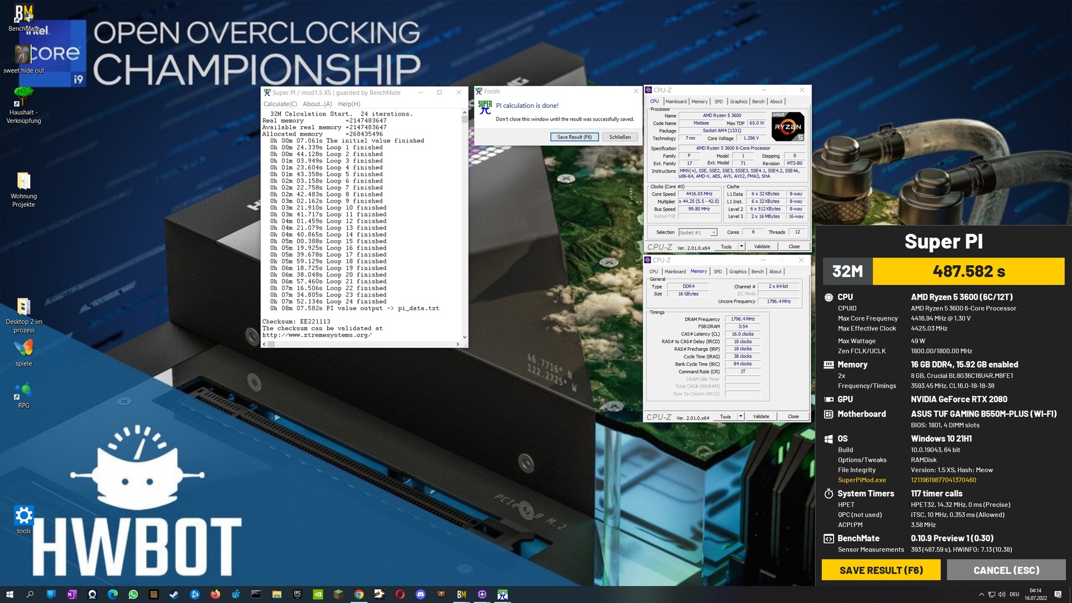Open the command prompt taskbar icon

coord(256,595)
